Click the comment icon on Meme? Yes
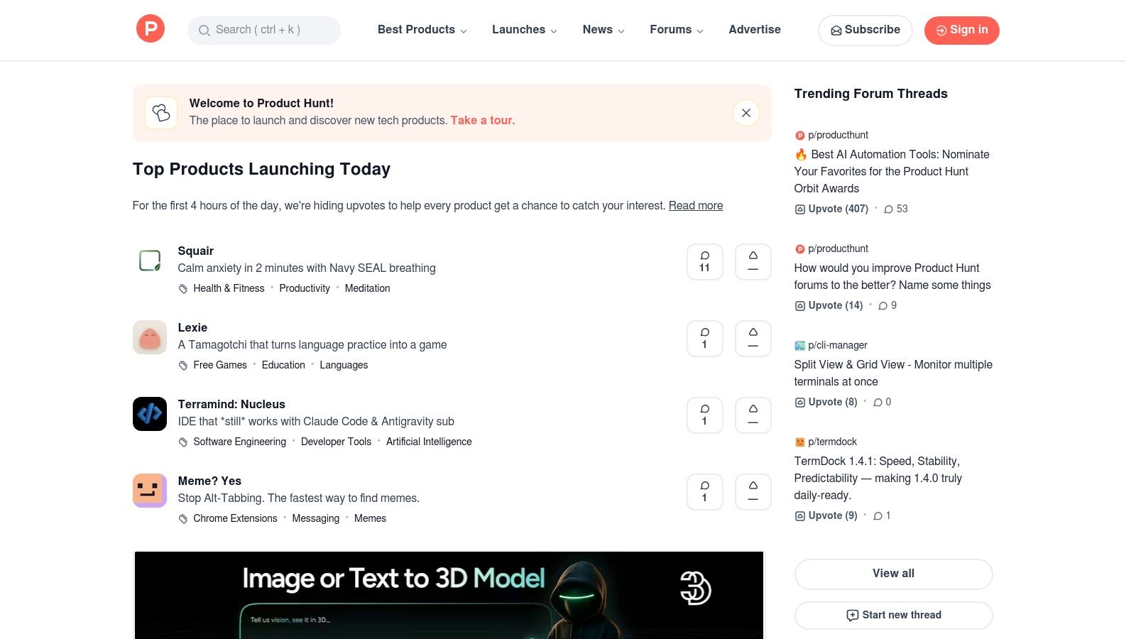 (704, 491)
